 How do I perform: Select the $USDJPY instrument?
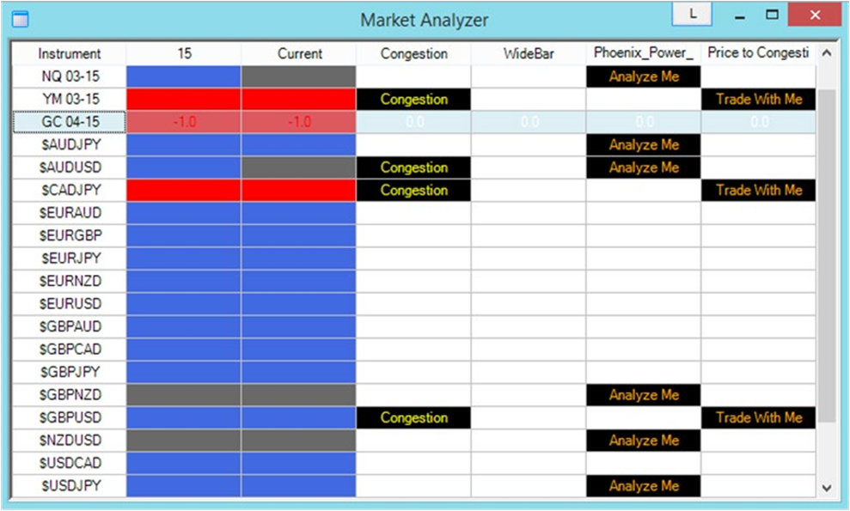(70, 486)
